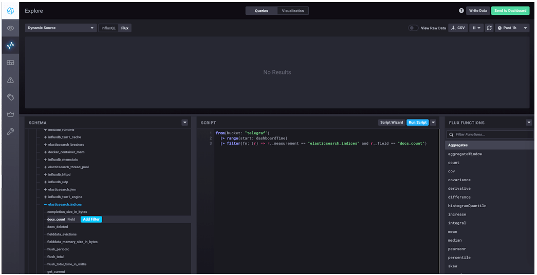Select covariance function
Image resolution: width=537 pixels, height=275 pixels.
coord(459,180)
